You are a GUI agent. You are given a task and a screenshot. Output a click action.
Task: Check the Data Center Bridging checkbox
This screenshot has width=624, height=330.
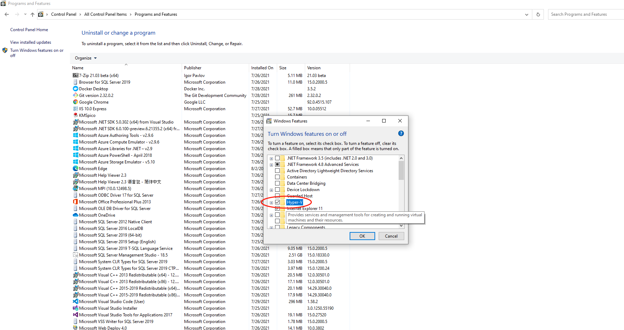pos(278,183)
